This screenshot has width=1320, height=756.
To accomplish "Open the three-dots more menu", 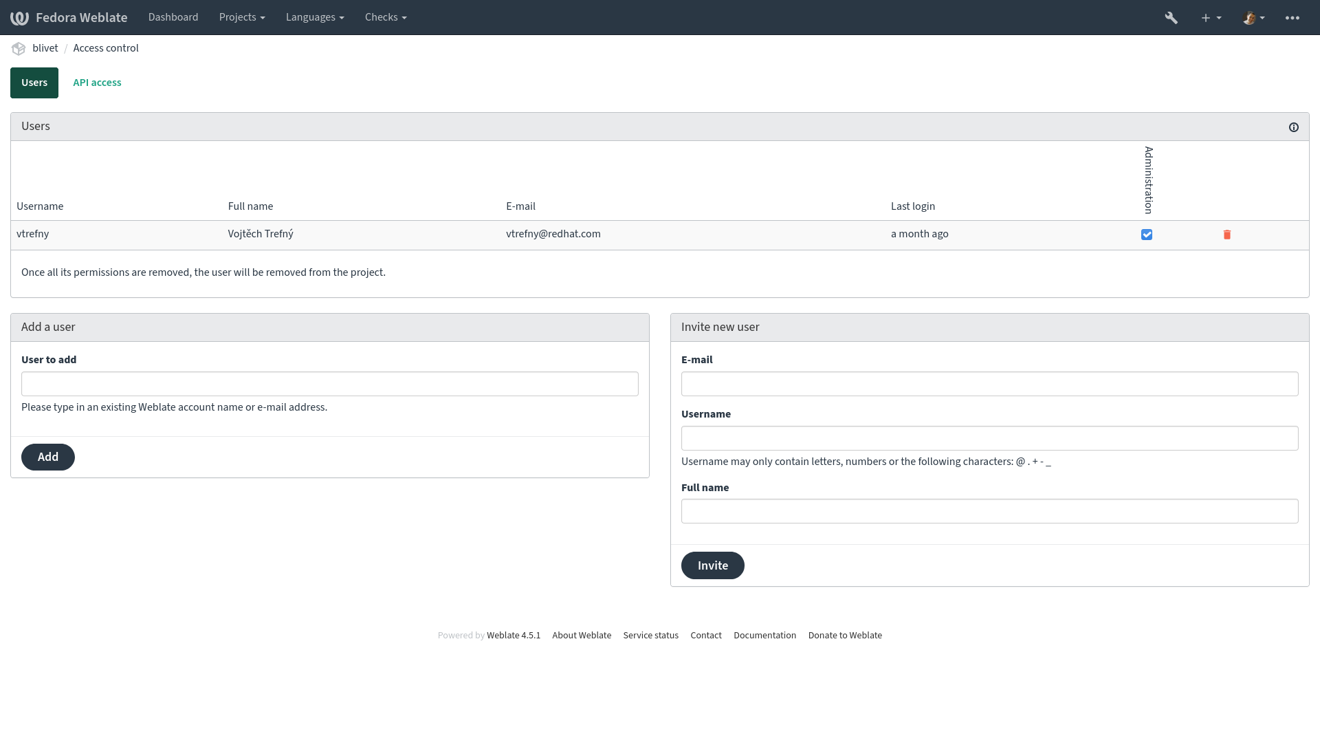I will [x=1292, y=18].
